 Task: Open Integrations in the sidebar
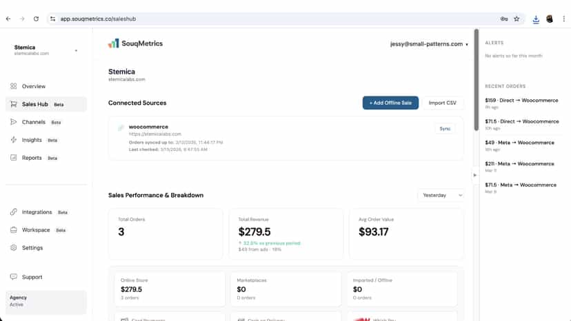pyautogui.click(x=46, y=211)
